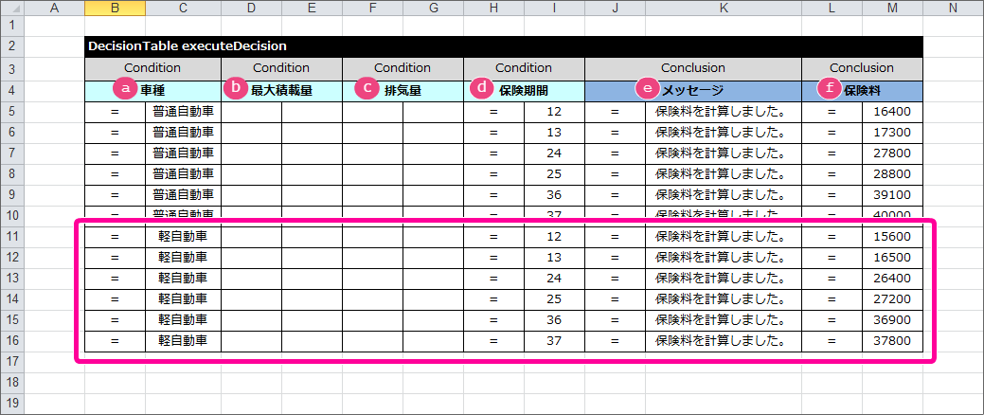Click the 車種 header cell
The image size is (984, 415).
153,90
